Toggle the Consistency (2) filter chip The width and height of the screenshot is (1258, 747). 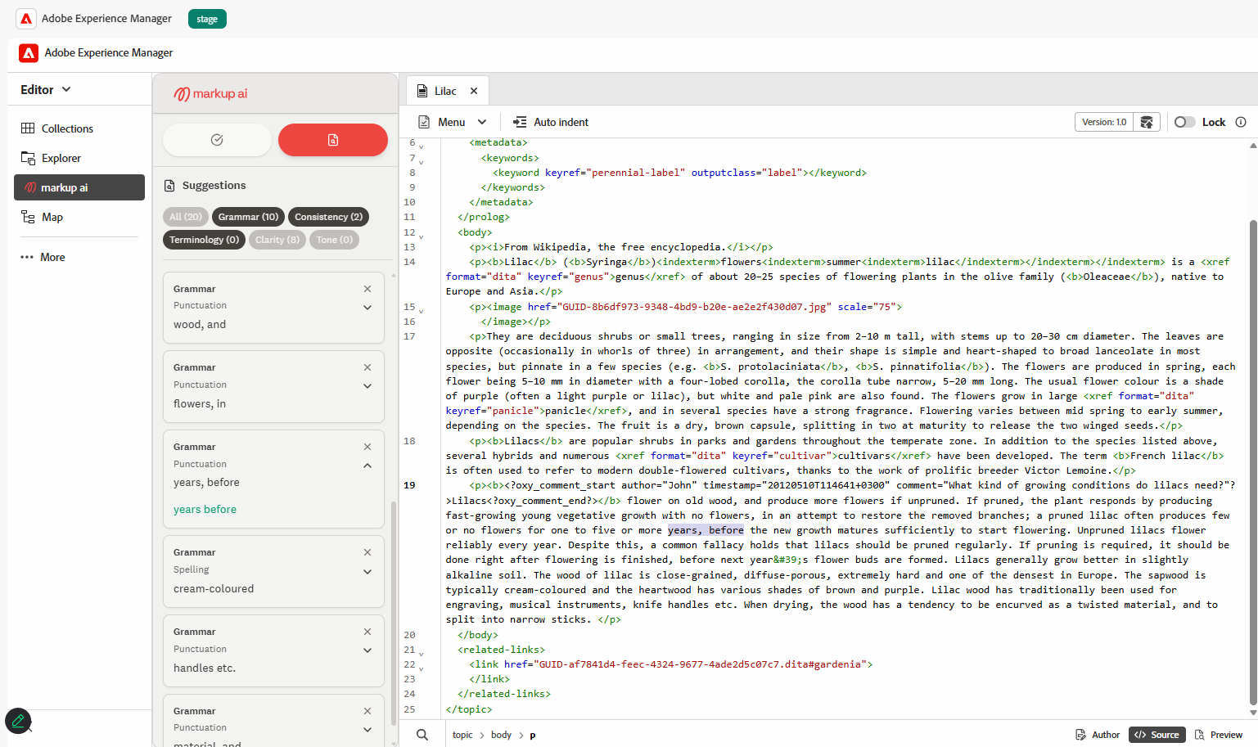(328, 217)
